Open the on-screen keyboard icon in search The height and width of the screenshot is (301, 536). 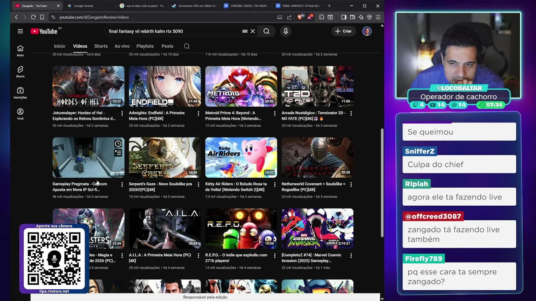[245, 31]
